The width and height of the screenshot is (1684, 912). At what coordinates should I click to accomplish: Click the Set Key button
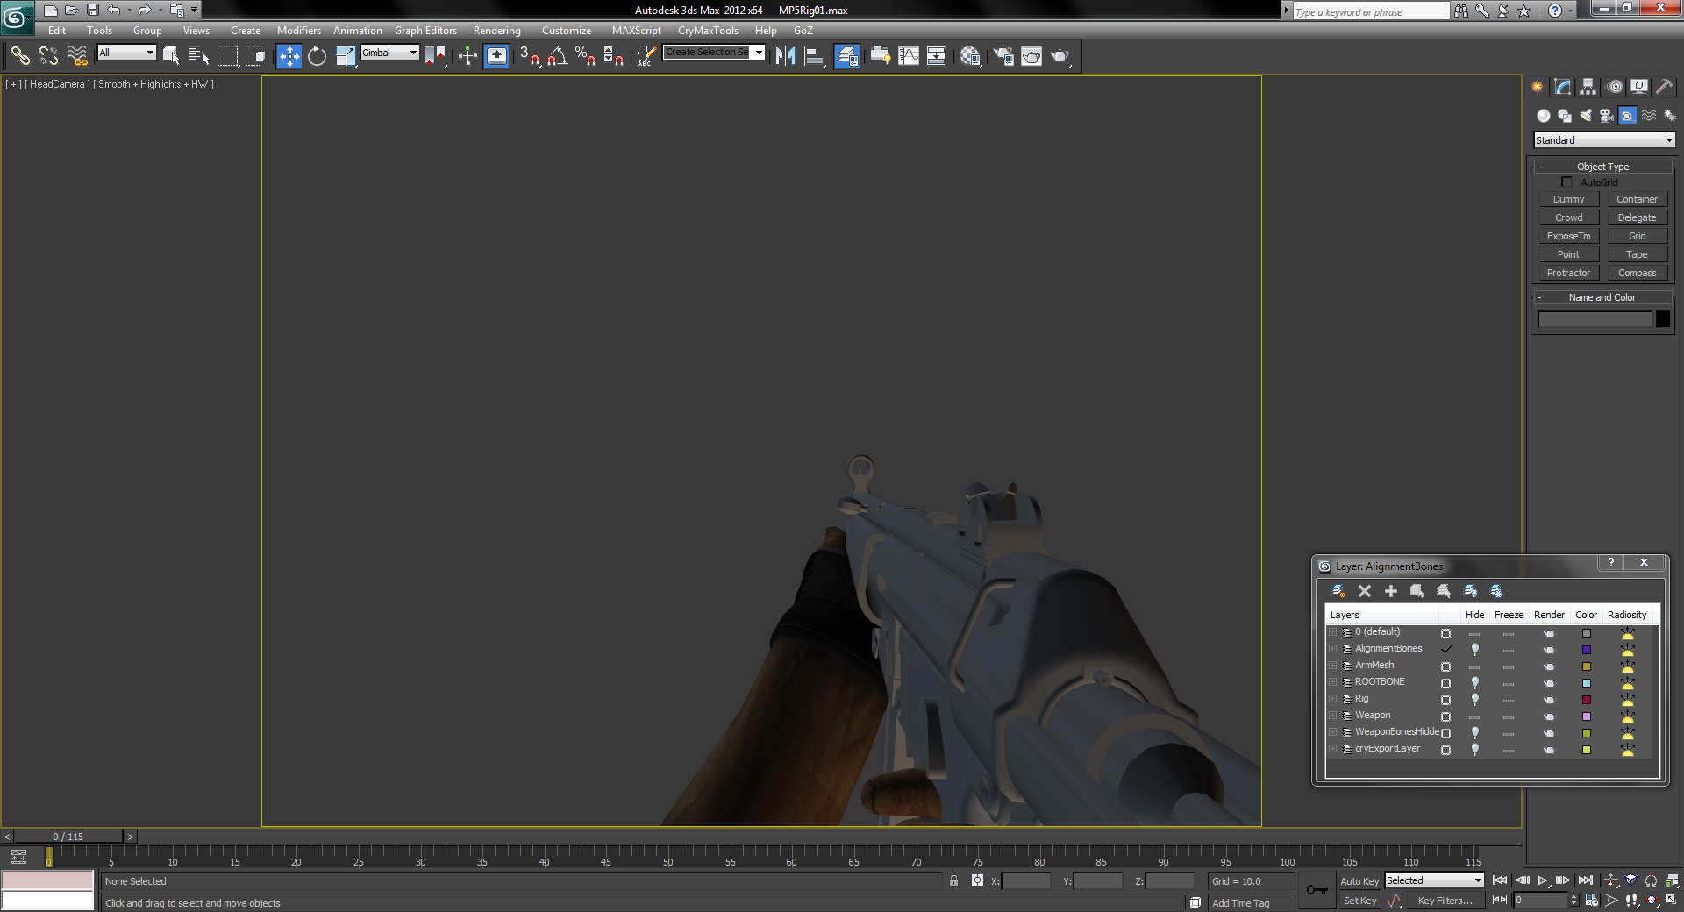[x=1359, y=901]
